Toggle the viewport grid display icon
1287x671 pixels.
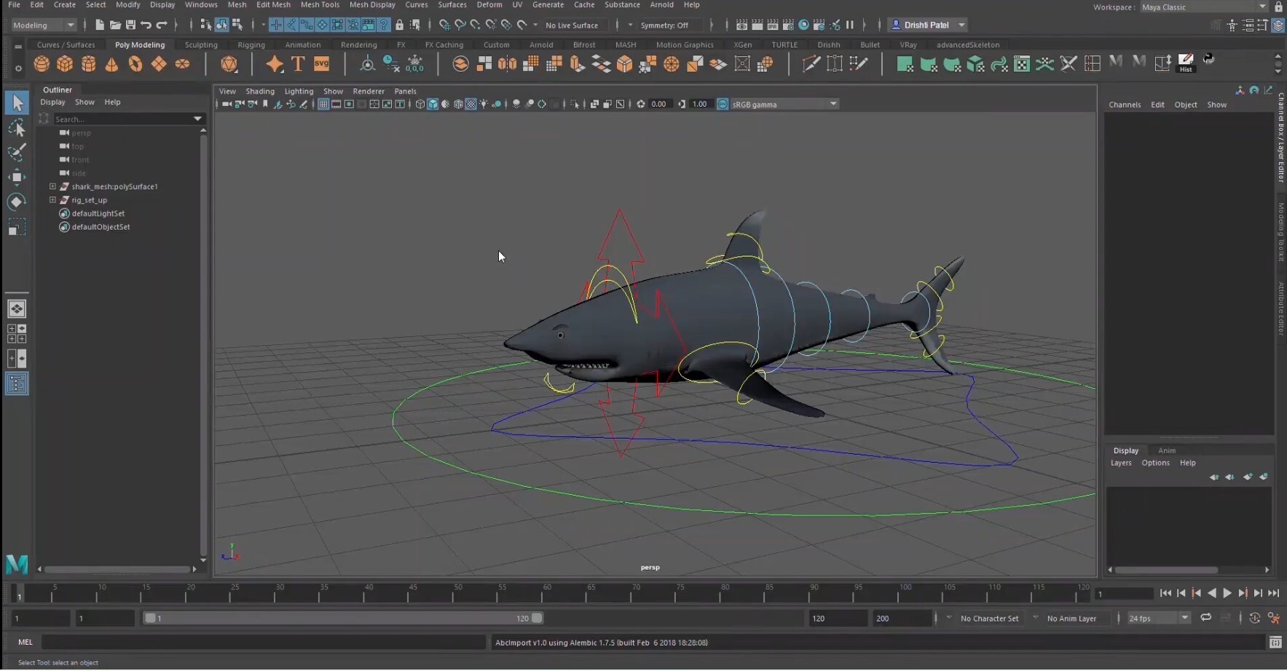click(323, 104)
